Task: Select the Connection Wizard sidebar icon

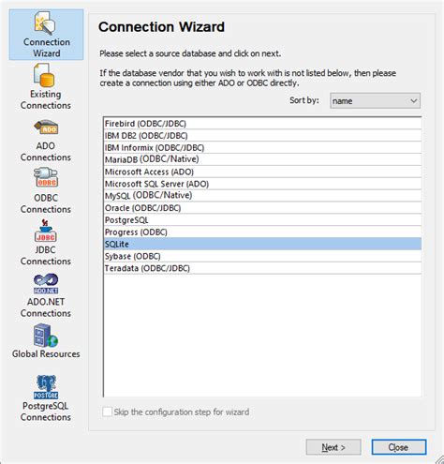Action: (x=46, y=22)
